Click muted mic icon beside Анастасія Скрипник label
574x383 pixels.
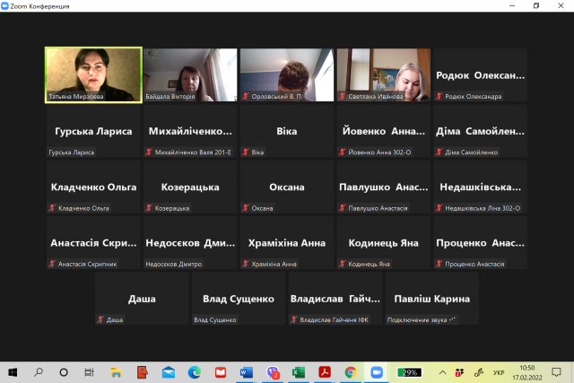point(52,264)
